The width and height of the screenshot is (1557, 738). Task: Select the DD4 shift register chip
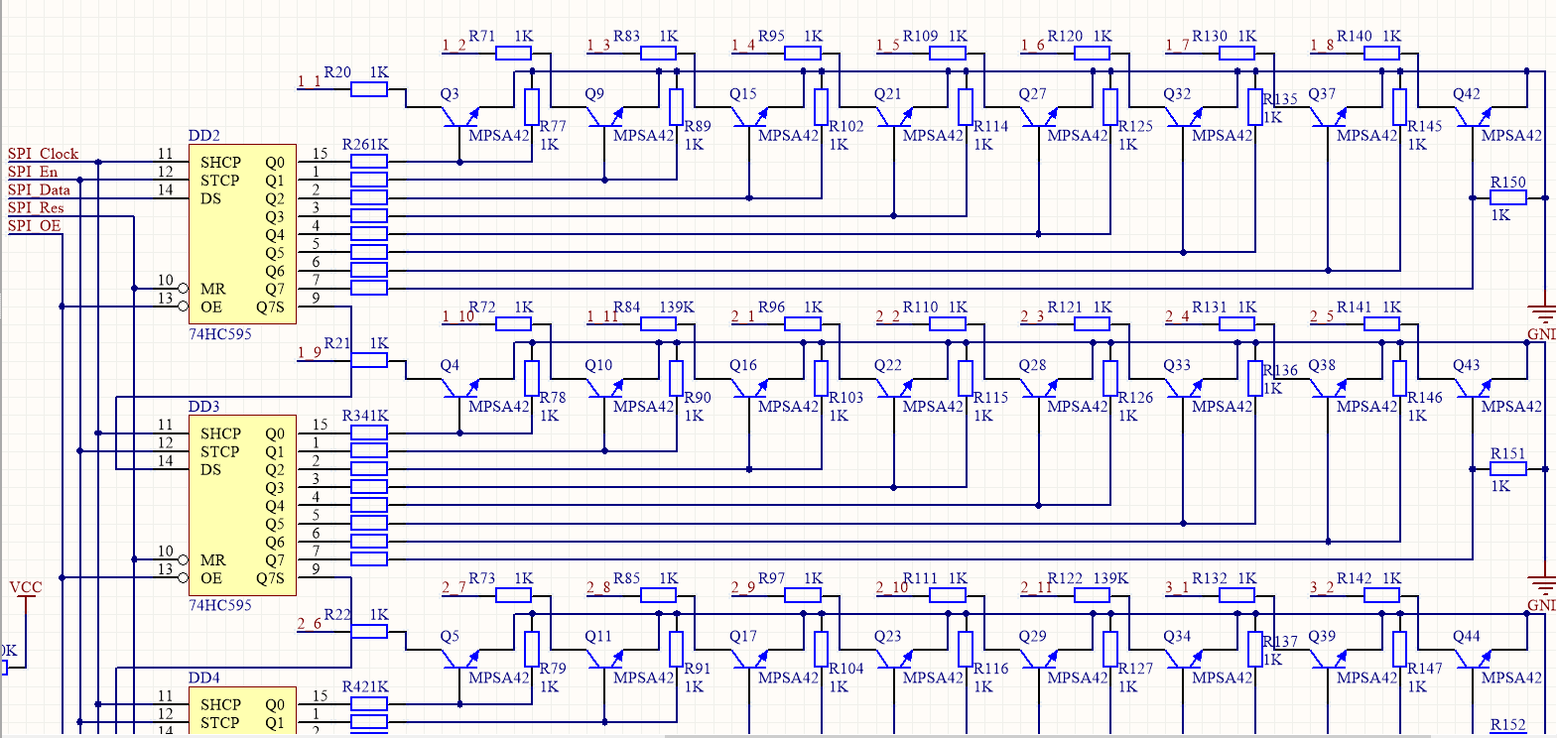click(x=242, y=710)
